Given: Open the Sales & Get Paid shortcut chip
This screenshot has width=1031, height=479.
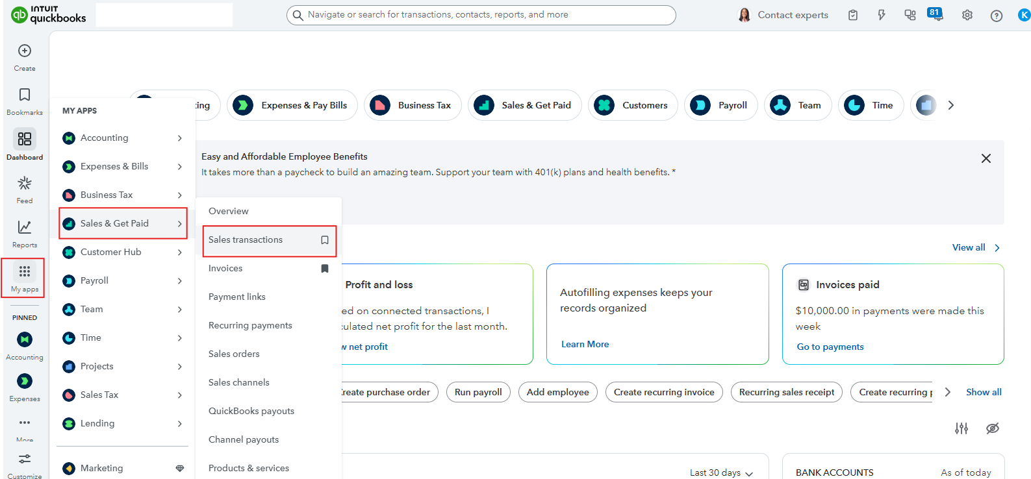Looking at the screenshot, I should [525, 105].
